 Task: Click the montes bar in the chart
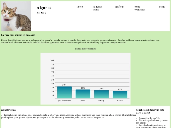click(x=120, y=95)
